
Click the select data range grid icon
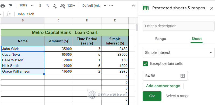pyautogui.click(x=183, y=76)
